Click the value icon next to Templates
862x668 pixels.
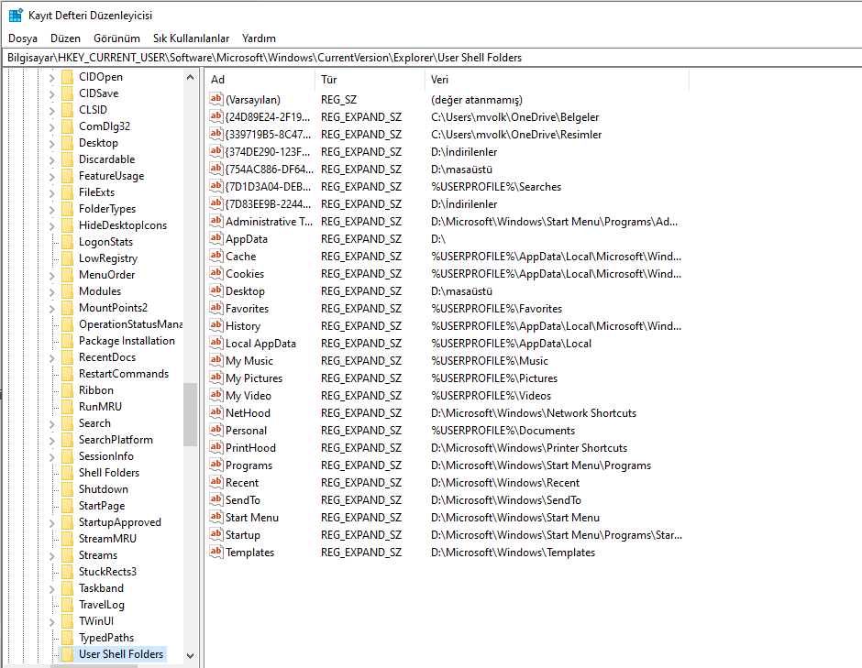(x=216, y=553)
